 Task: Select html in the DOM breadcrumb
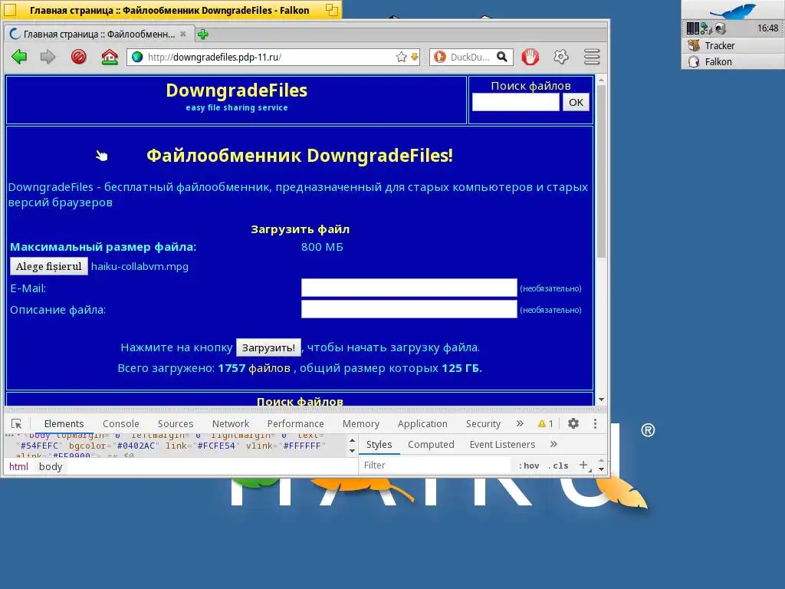coord(18,466)
